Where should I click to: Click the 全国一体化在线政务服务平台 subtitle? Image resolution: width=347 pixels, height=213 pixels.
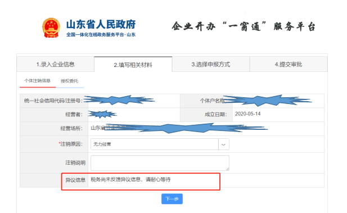pyautogui.click(x=101, y=34)
